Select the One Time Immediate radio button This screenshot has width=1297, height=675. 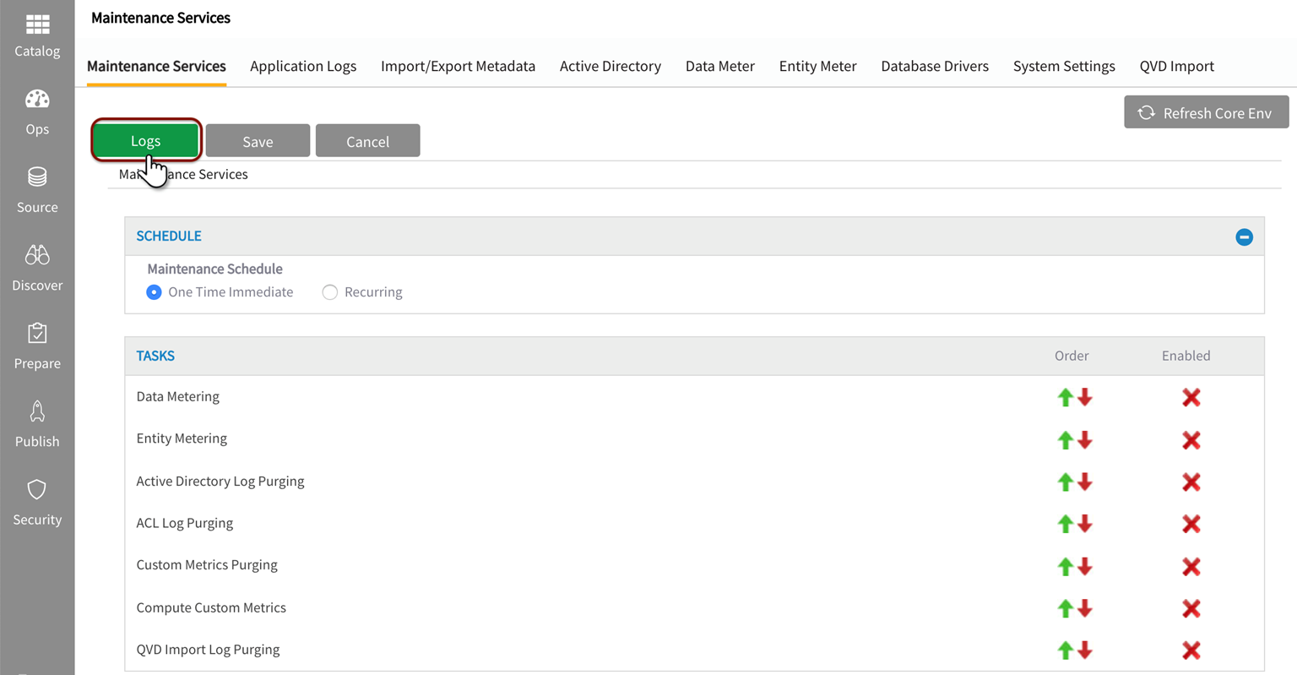click(154, 292)
